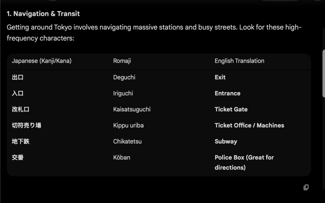Click the 切符売り場 table cell
The height and width of the screenshot is (203, 325).
point(26,125)
